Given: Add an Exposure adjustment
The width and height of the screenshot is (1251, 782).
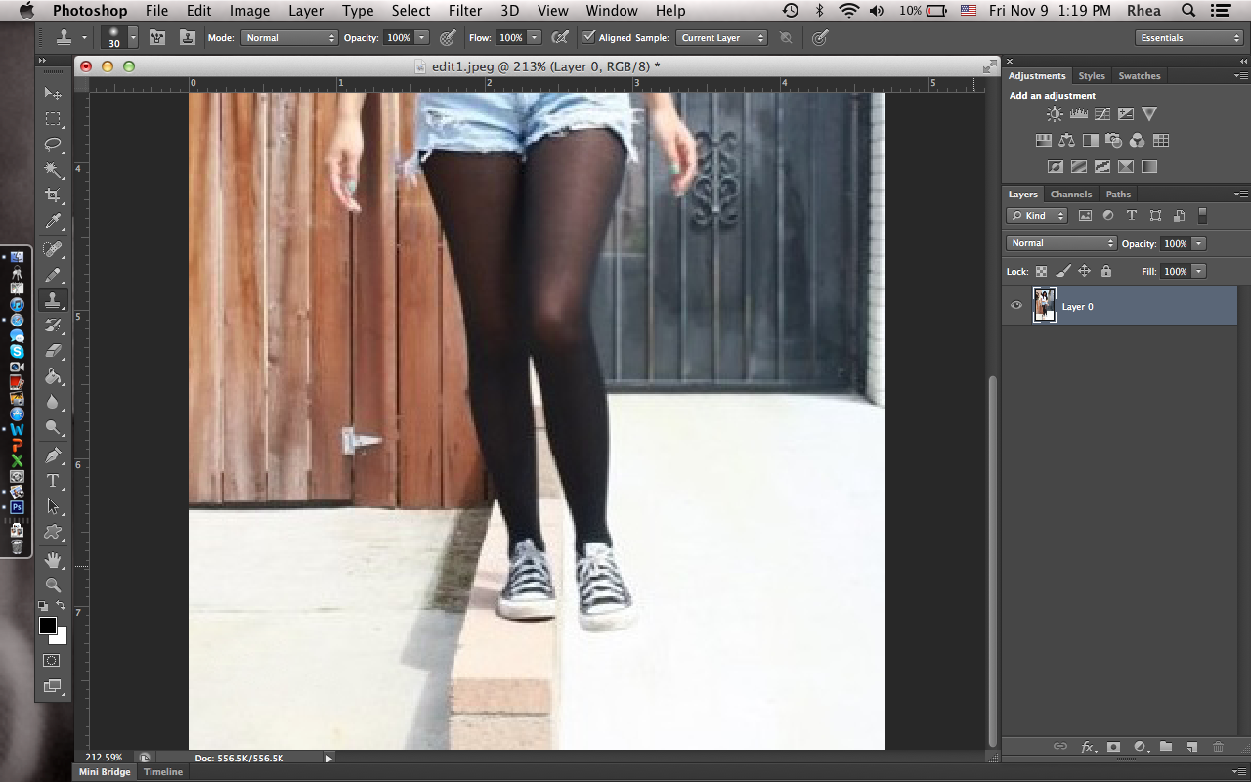Looking at the screenshot, I should click(x=1126, y=114).
